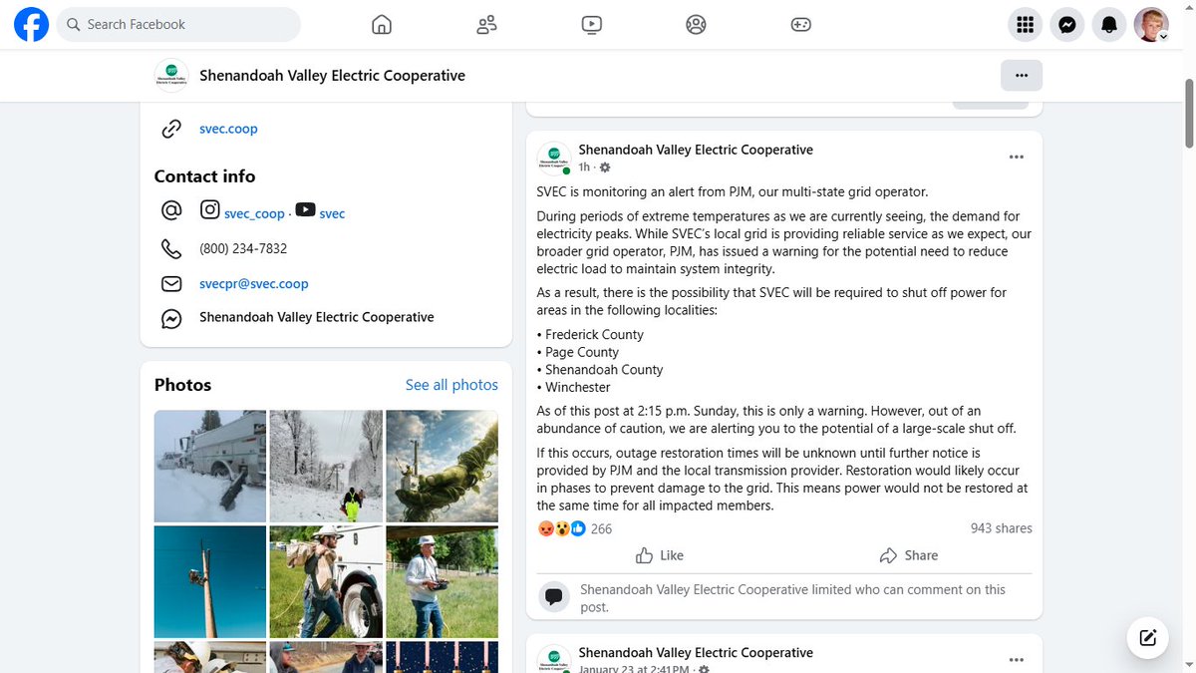Click the new message compose button
Image resolution: width=1196 pixels, height=673 pixels.
[1147, 637]
